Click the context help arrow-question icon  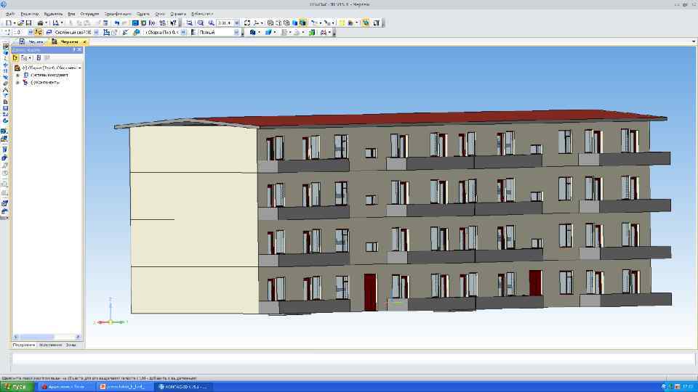174,23
